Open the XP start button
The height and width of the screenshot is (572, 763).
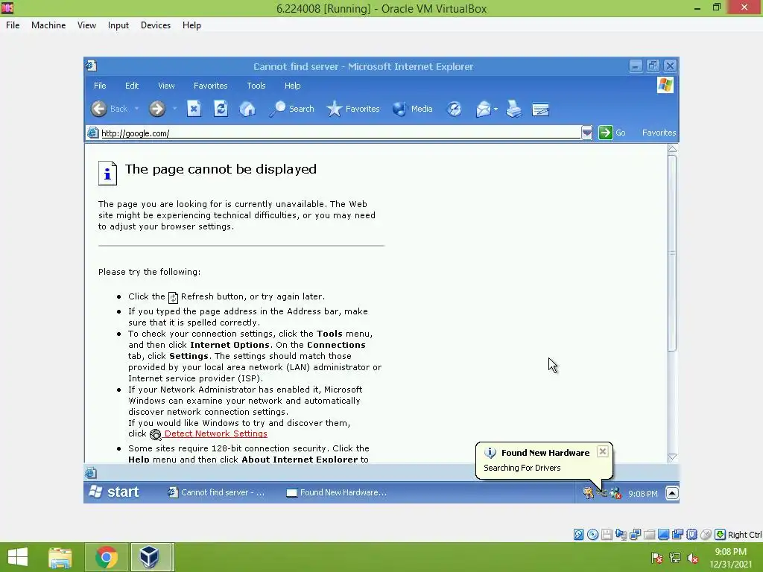[115, 492]
